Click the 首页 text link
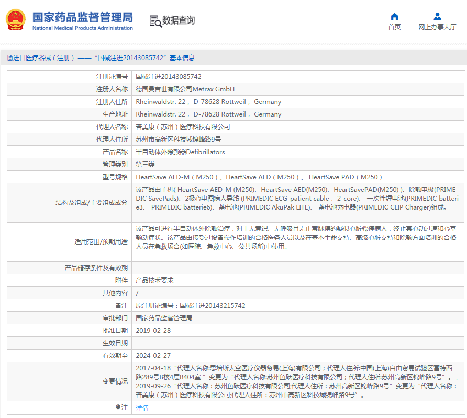 (x=394, y=27)
